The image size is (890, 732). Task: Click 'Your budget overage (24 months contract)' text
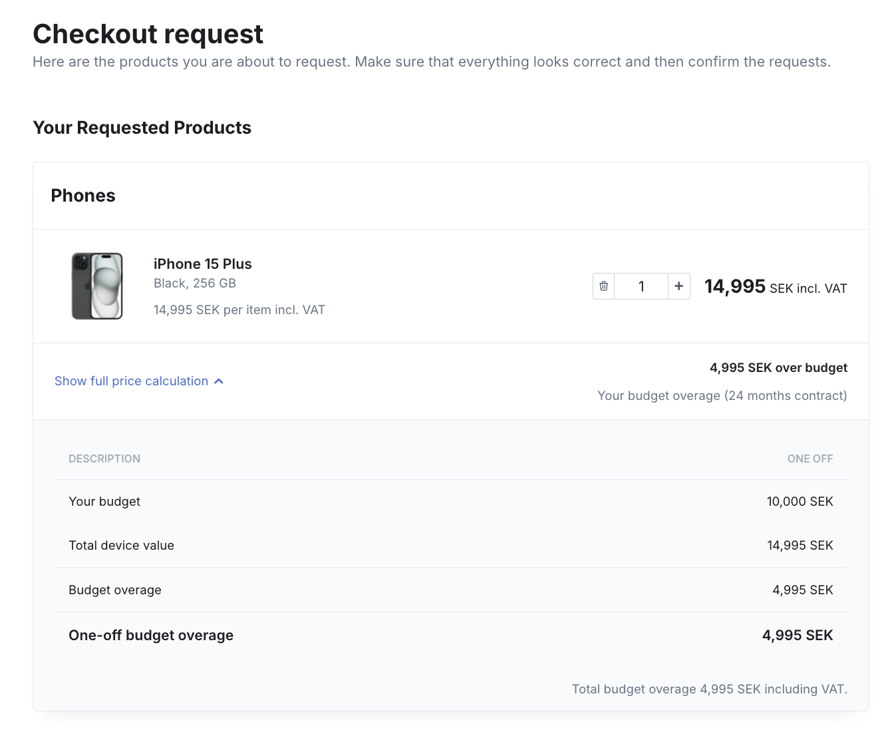tap(722, 396)
